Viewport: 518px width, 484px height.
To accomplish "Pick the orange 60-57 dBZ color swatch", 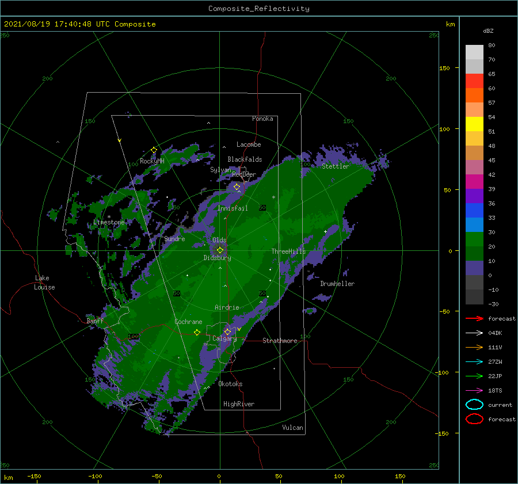I will click(474, 96).
